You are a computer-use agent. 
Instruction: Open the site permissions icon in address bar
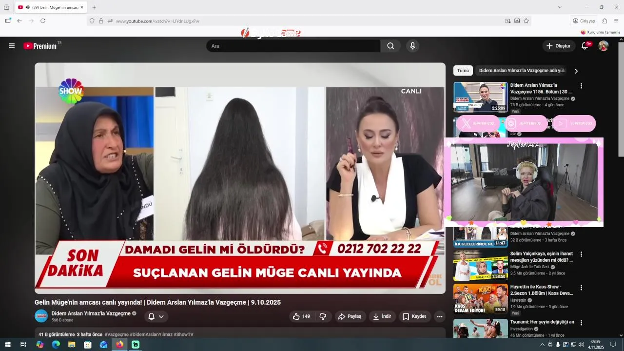110,21
